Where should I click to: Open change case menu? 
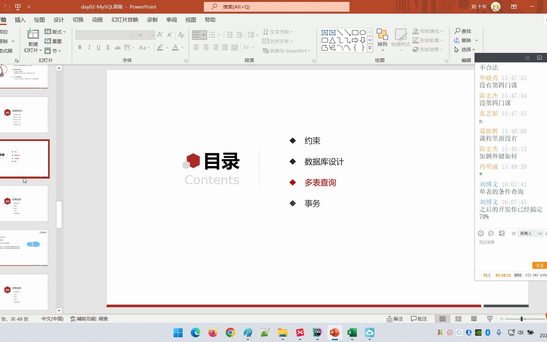coord(144,47)
